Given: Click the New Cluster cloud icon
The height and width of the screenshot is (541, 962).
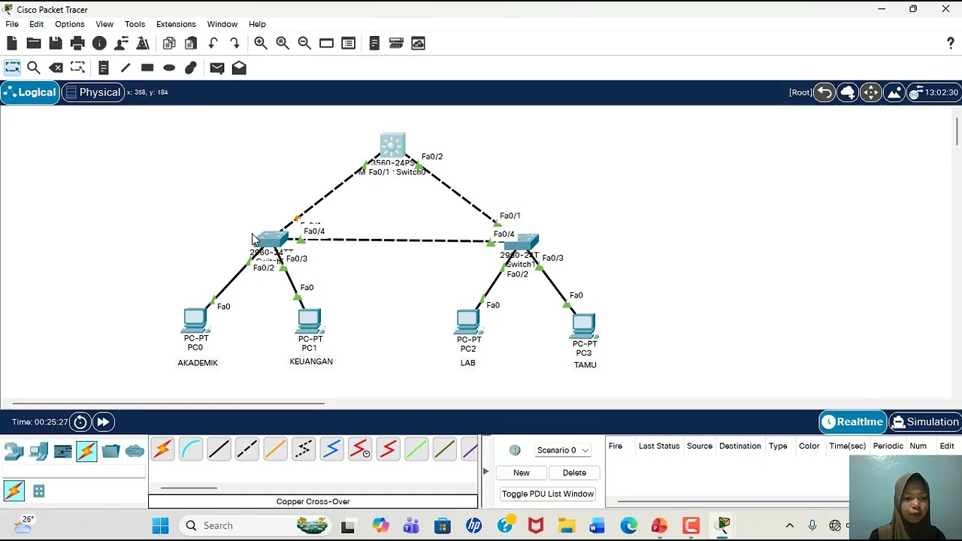Looking at the screenshot, I should point(848,92).
